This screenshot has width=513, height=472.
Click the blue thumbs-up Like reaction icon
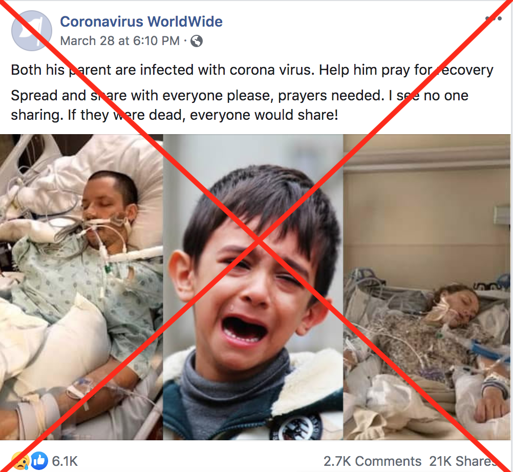click(x=39, y=461)
